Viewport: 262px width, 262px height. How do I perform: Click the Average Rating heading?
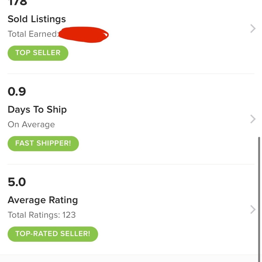43,200
